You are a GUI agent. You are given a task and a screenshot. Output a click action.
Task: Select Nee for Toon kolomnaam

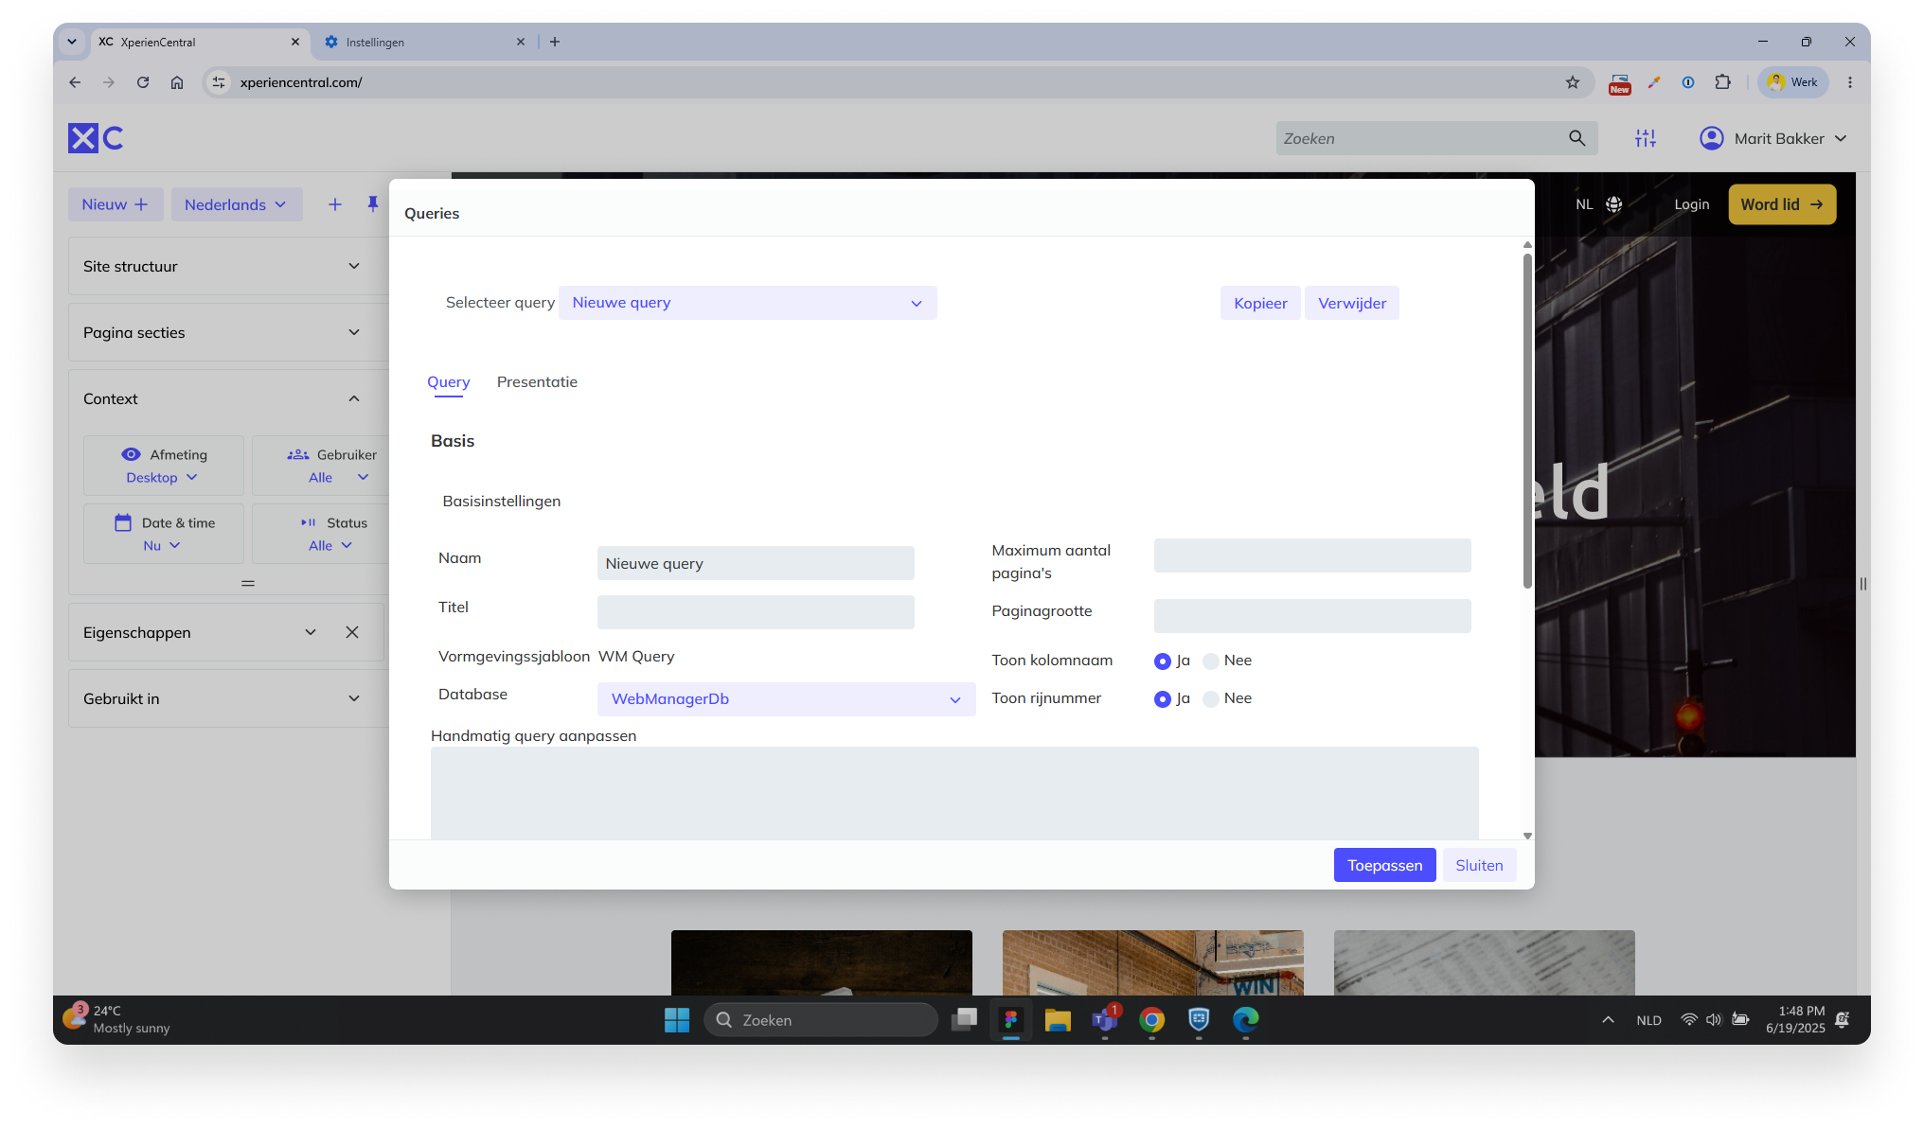(1211, 661)
